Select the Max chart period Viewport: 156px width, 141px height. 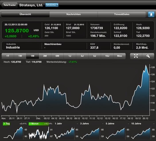tap(120, 56)
